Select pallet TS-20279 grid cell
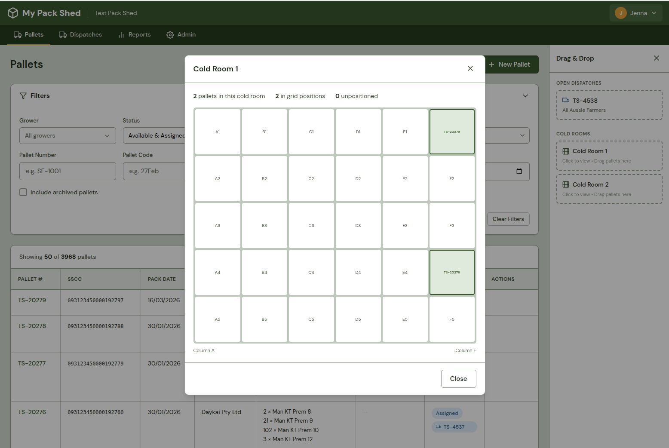 pos(451,132)
